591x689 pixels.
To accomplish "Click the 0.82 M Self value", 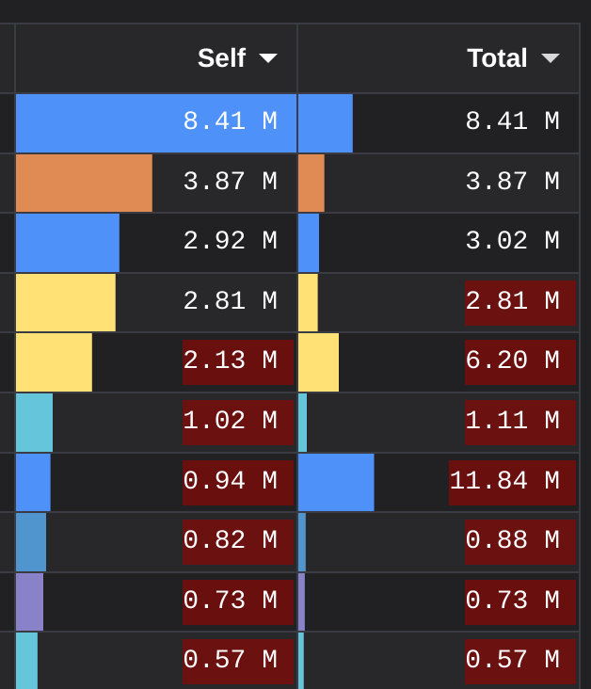I will pos(238,542).
